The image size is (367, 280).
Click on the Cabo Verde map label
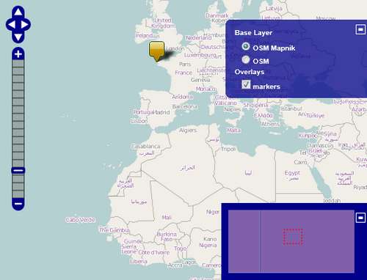(80, 220)
